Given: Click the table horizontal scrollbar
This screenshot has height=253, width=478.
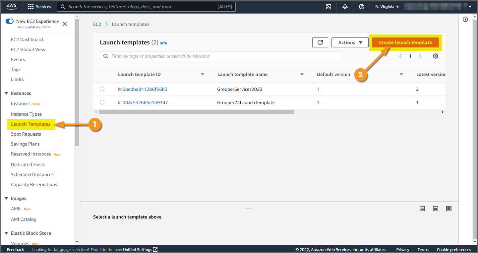Looking at the screenshot, I should point(197,112).
